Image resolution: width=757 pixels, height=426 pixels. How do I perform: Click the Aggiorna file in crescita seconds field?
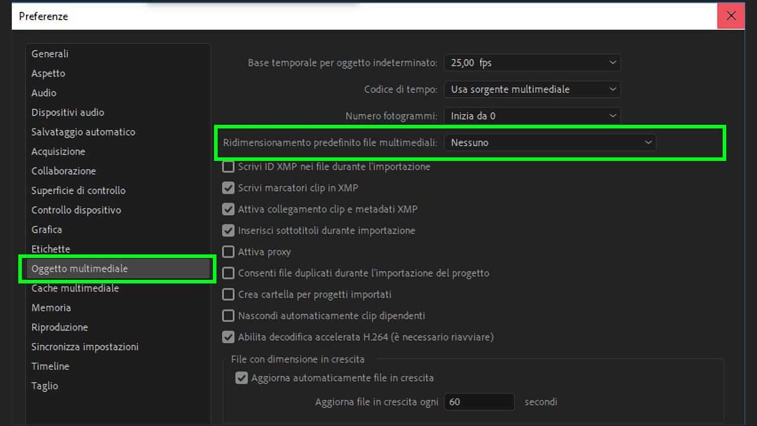tap(478, 402)
